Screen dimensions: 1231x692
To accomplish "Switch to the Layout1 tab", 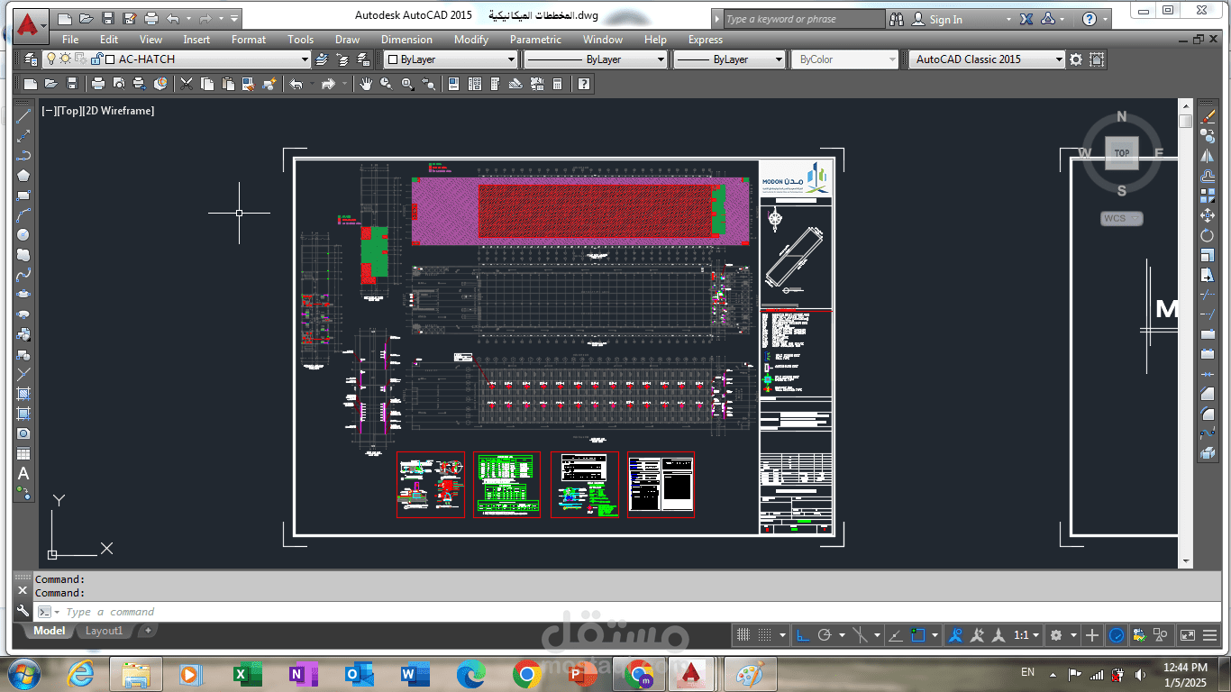I will tap(104, 631).
